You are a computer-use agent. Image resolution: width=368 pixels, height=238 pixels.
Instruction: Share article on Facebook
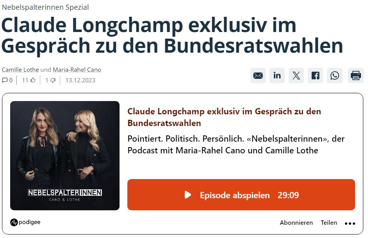point(315,76)
